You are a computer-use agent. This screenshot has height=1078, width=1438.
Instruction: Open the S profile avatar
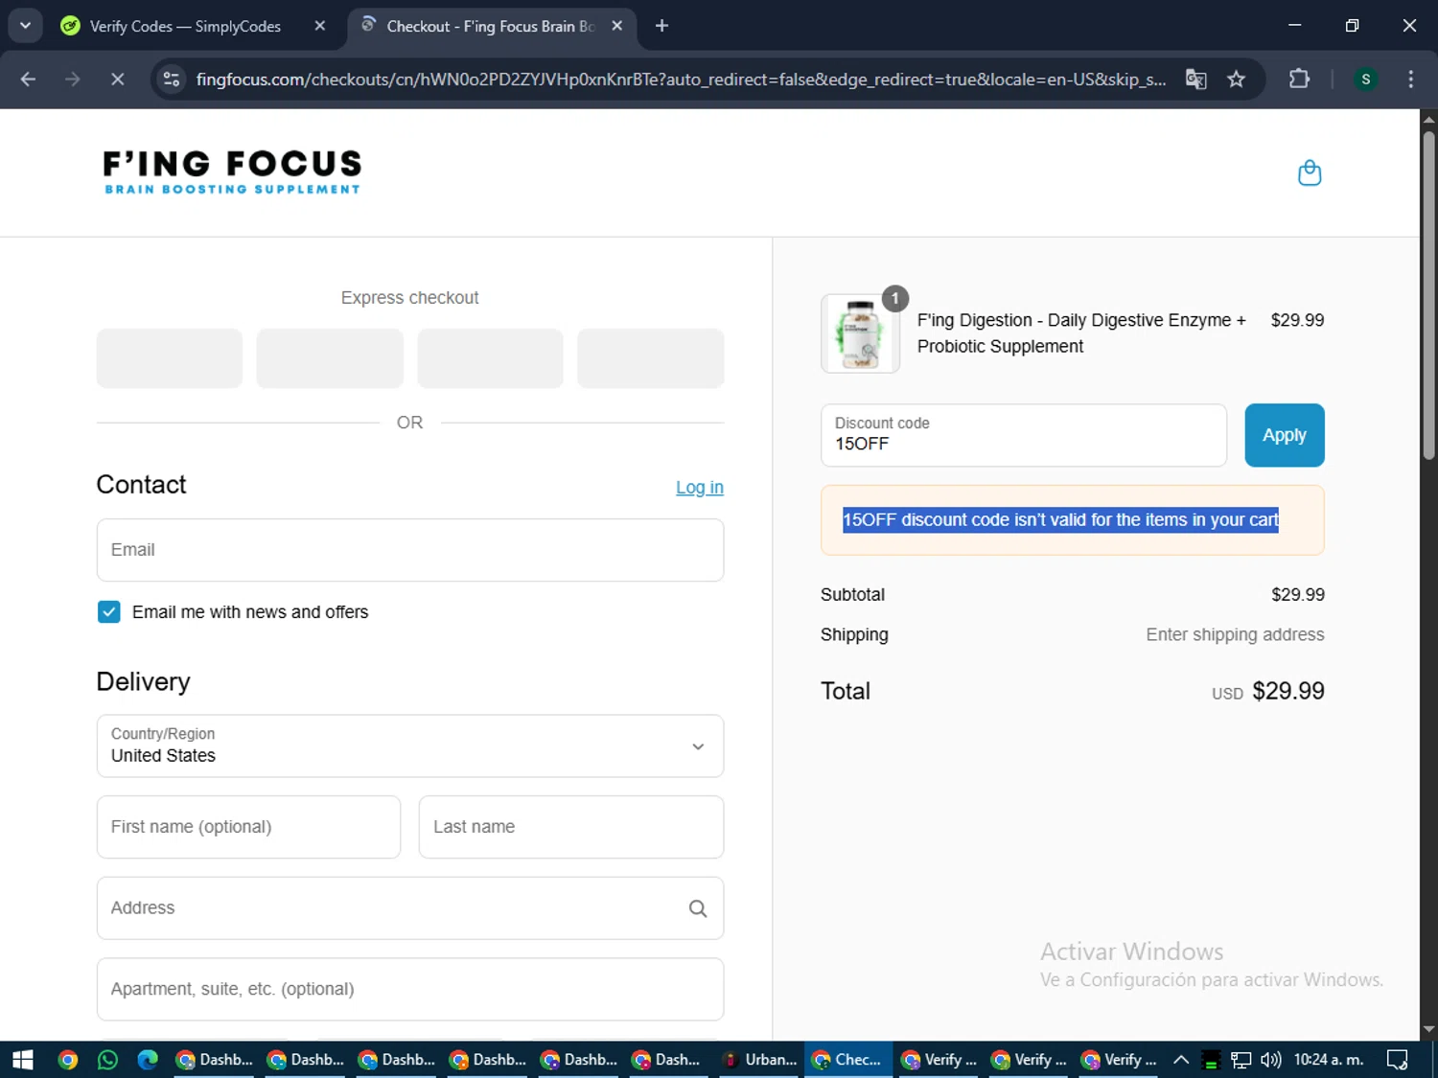[x=1365, y=80]
